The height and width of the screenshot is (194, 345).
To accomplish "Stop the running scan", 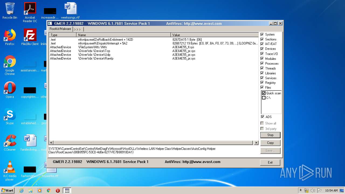I will tap(270, 135).
